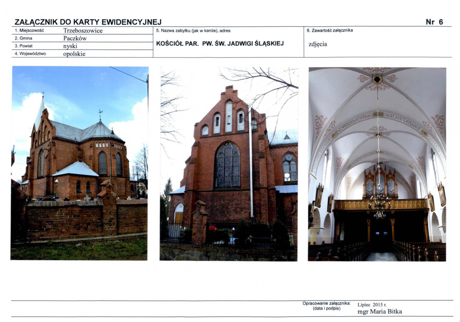
Task: Click the attachment number 'Nr 6'
Action: tap(434, 22)
